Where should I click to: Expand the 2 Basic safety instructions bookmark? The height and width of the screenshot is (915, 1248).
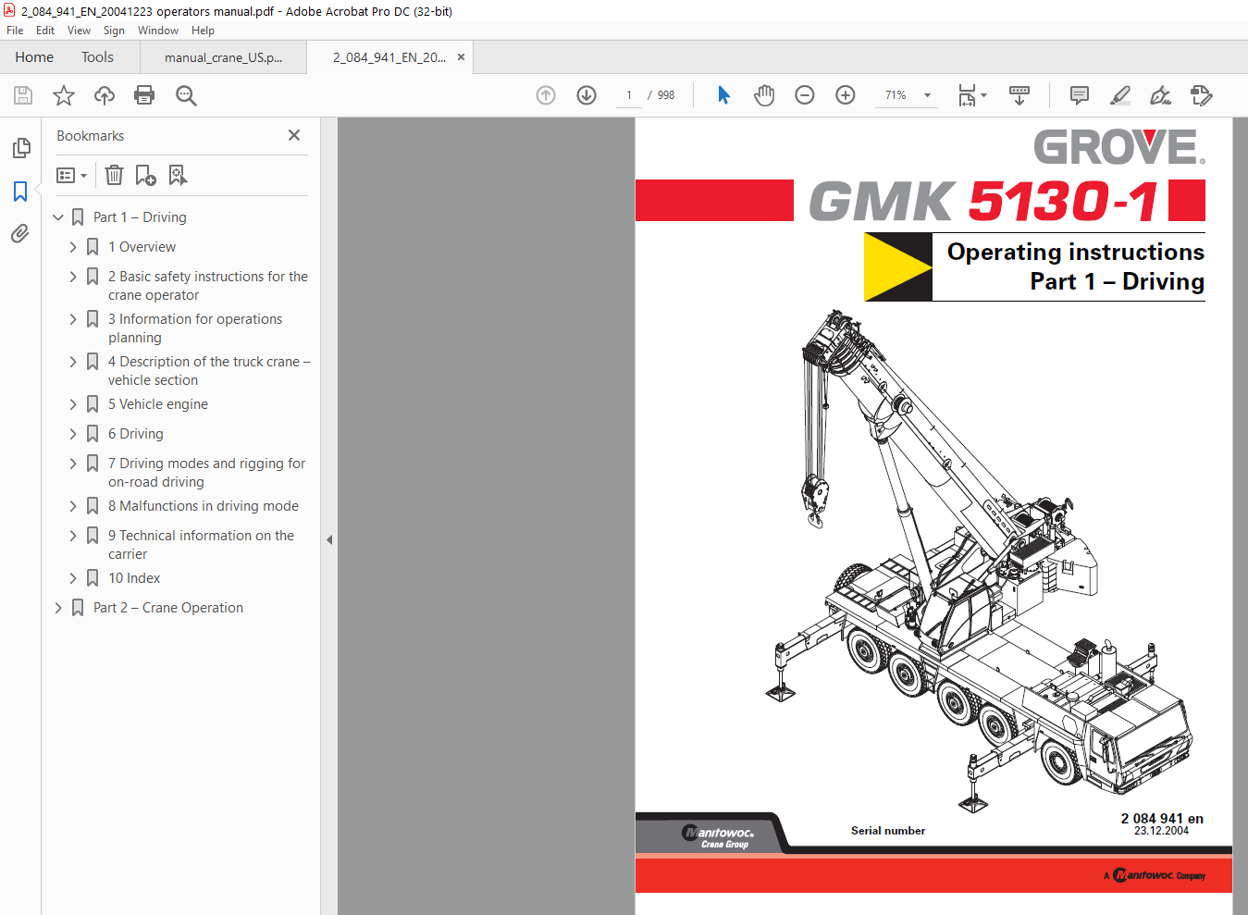point(73,277)
